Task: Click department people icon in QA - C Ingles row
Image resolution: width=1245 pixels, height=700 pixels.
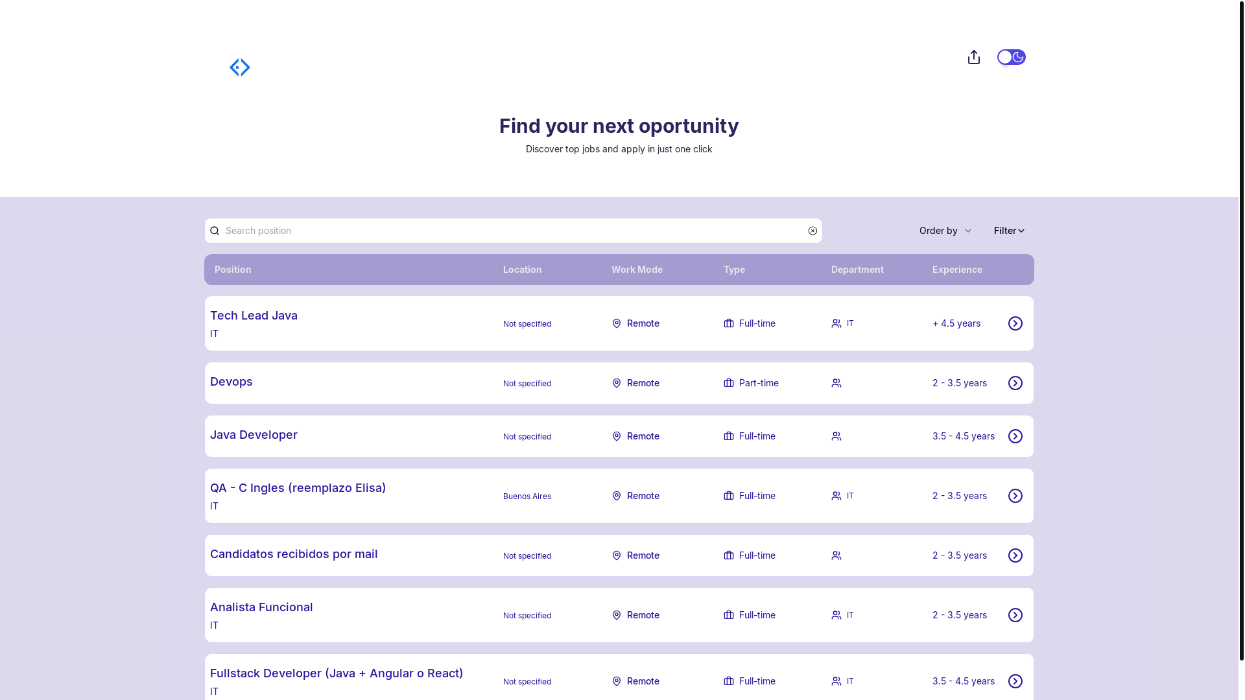Action: (836, 496)
